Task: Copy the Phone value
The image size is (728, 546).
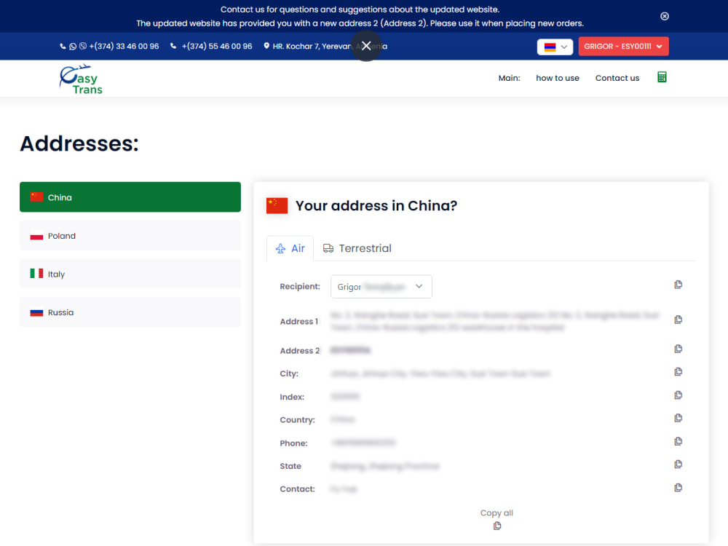Action: click(678, 441)
